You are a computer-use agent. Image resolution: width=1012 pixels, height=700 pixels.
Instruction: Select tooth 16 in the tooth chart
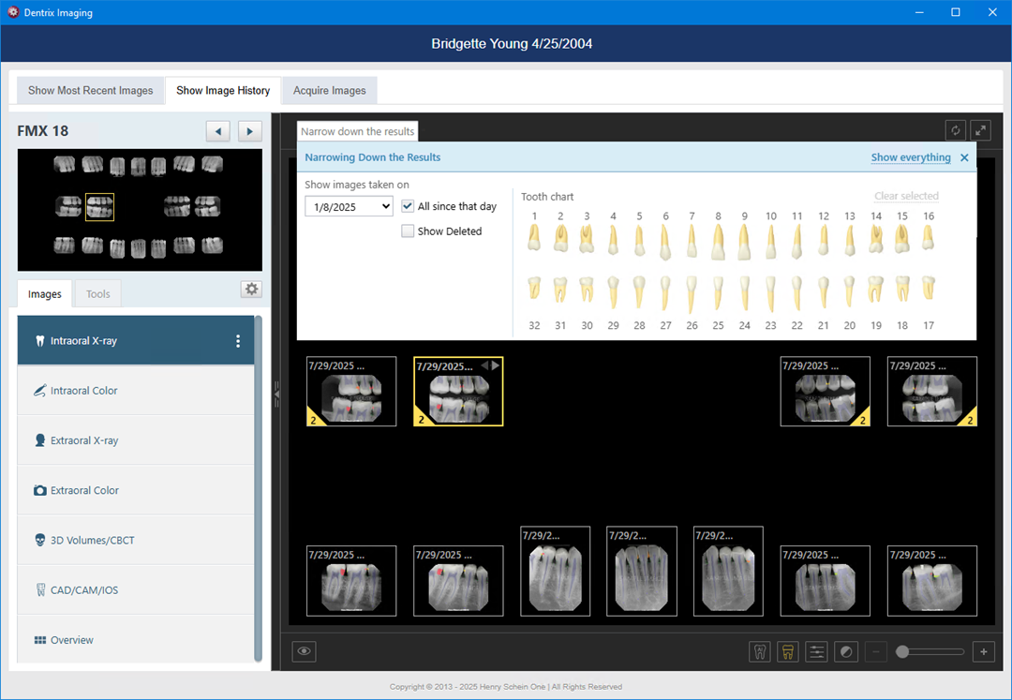click(928, 237)
